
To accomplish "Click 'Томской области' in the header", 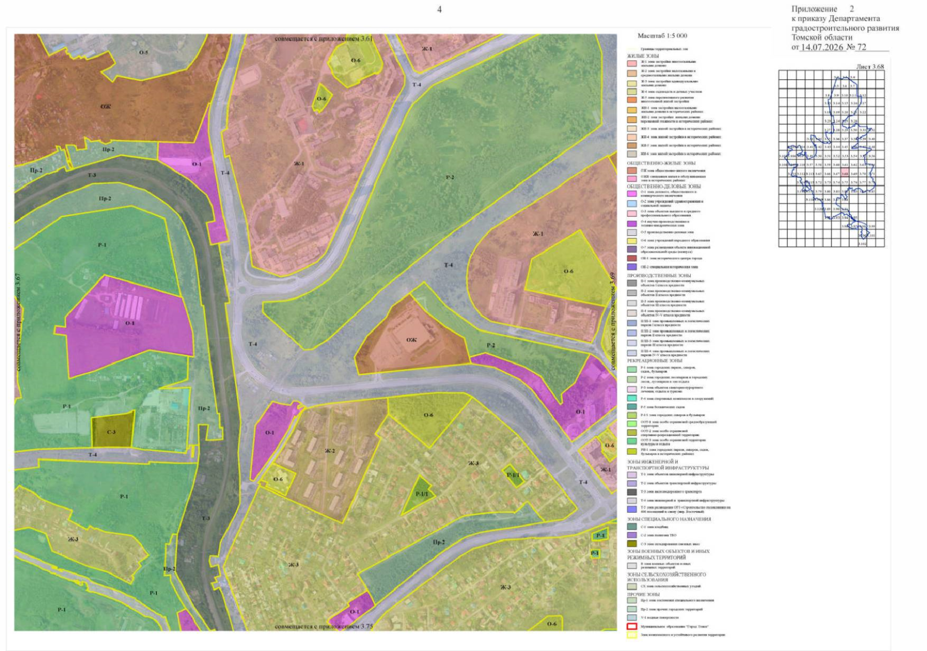I will (822, 37).
